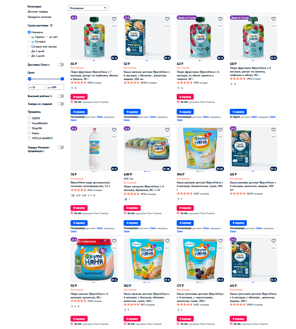The width and height of the screenshot is (296, 329).
Task: Enable the Высокий рейтинг toggle
Action: [x=61, y=96]
